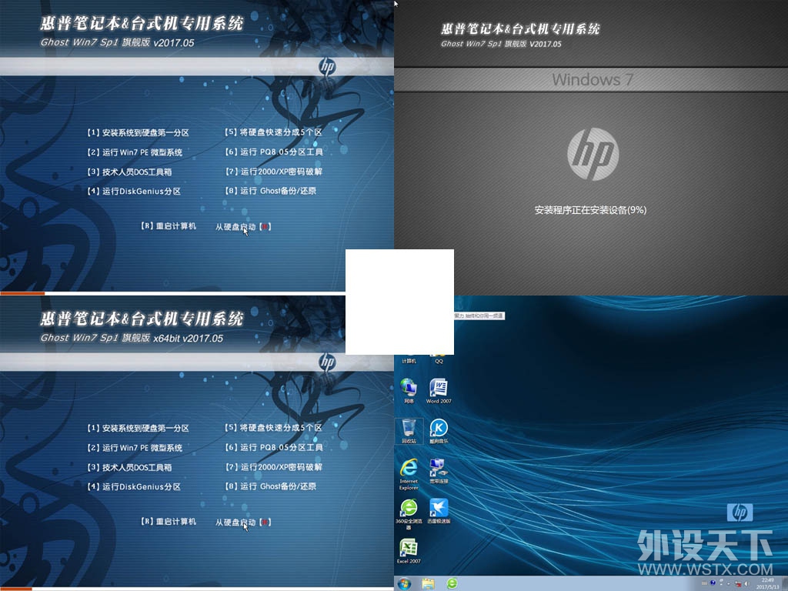Launch the Word 2007 desktop shortcut
Screen dimensions: 788x591
(439, 391)
